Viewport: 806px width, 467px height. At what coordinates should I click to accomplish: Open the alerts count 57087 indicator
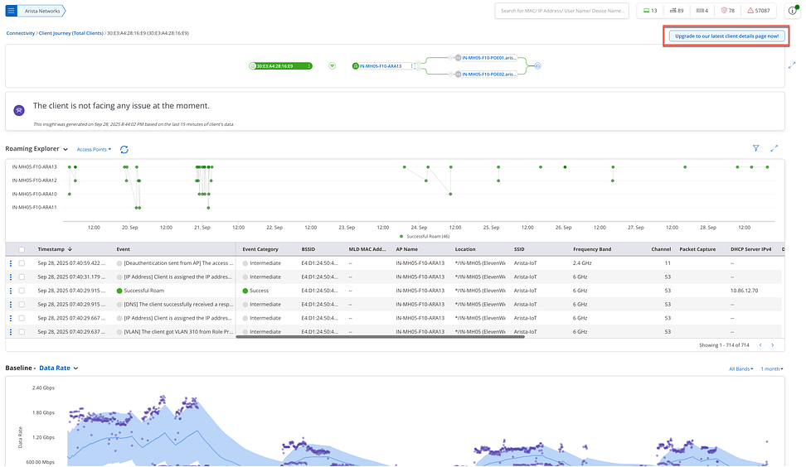(759, 11)
